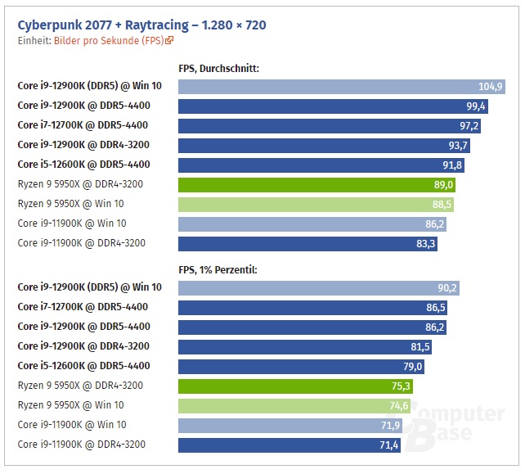
Task: Click the 'FPS, Durchschnitt:' section heading
Action: point(218,69)
